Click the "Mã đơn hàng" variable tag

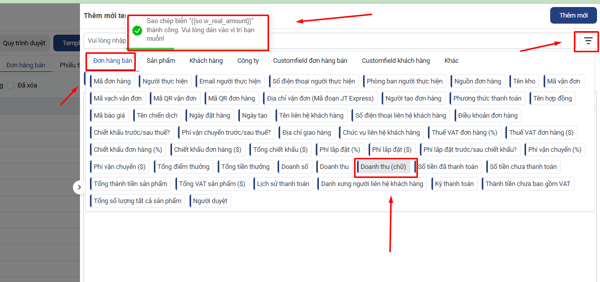tap(112, 81)
